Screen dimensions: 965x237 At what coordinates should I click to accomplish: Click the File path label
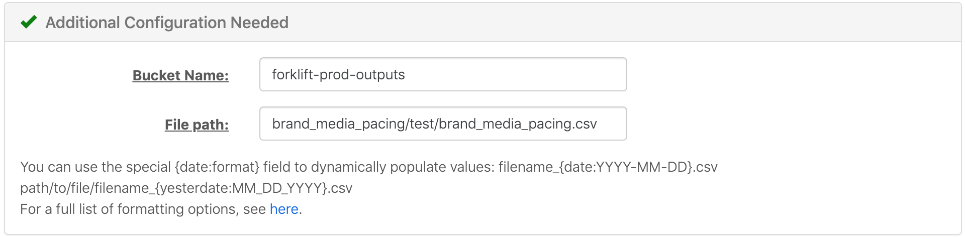197,125
